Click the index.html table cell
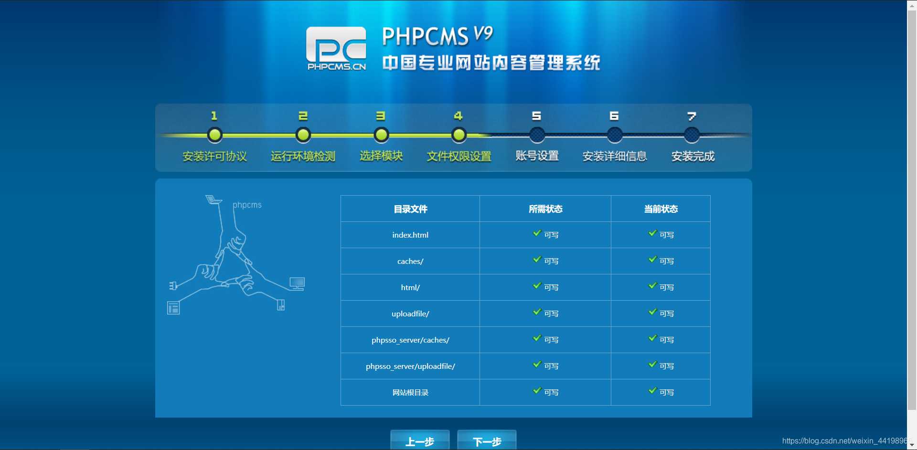Screen dimensions: 917x450 410,235
